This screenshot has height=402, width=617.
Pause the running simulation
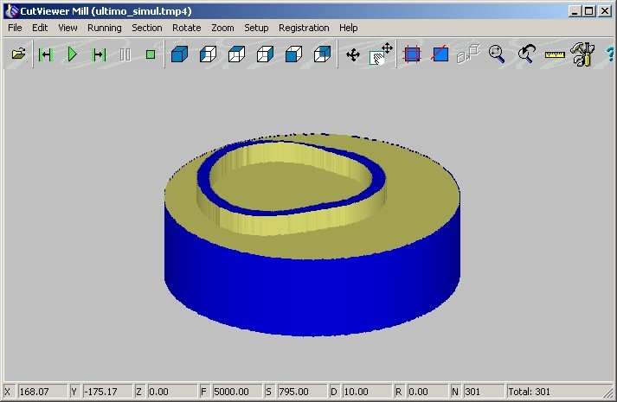(x=125, y=54)
